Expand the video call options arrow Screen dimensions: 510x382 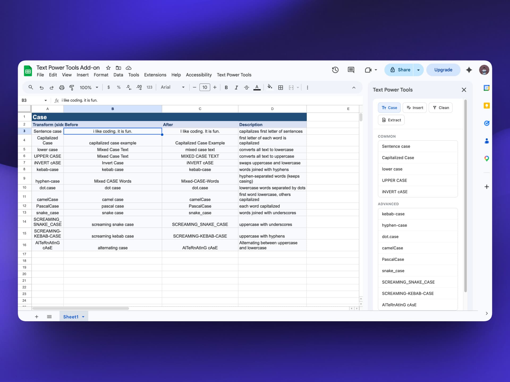376,70
